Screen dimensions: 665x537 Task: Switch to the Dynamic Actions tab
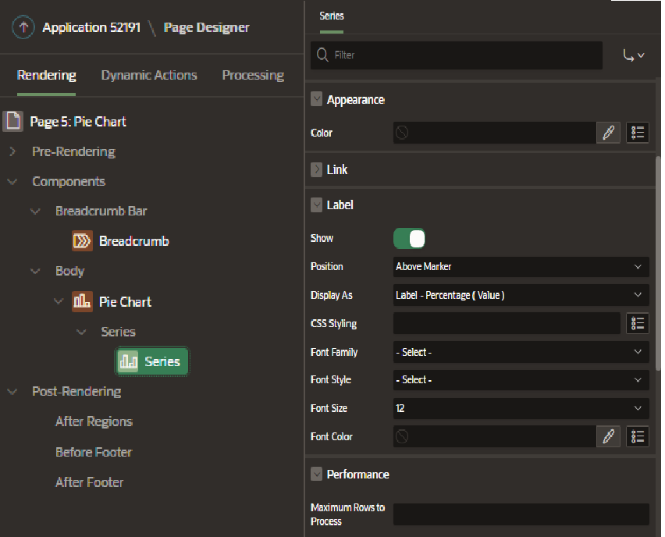(149, 75)
